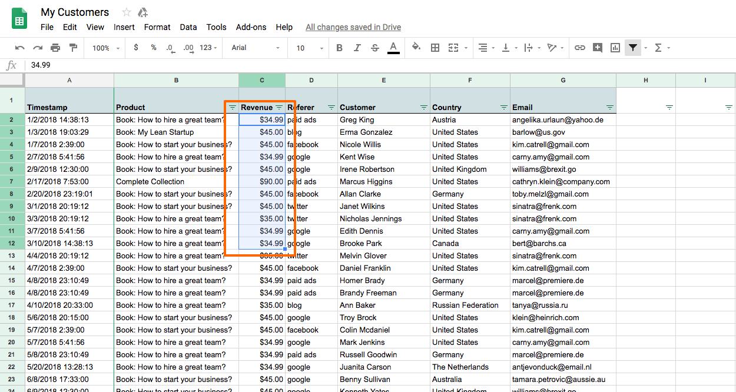Screen dimensions: 736x392
Task: Star the My Customers spreadsheet
Action: [x=126, y=12]
